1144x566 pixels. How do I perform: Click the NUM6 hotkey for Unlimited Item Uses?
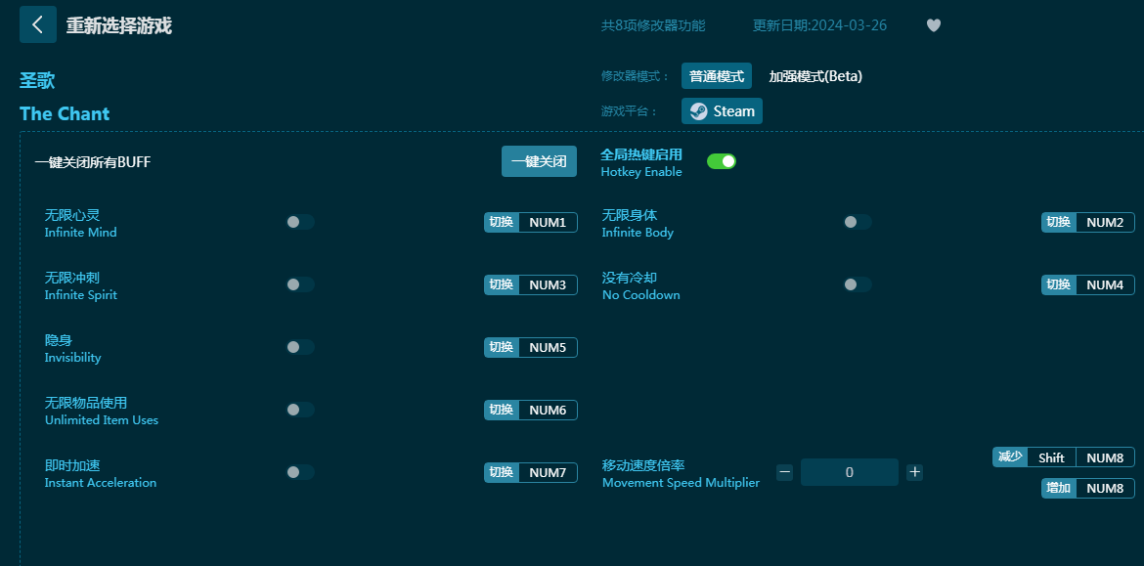(x=530, y=411)
